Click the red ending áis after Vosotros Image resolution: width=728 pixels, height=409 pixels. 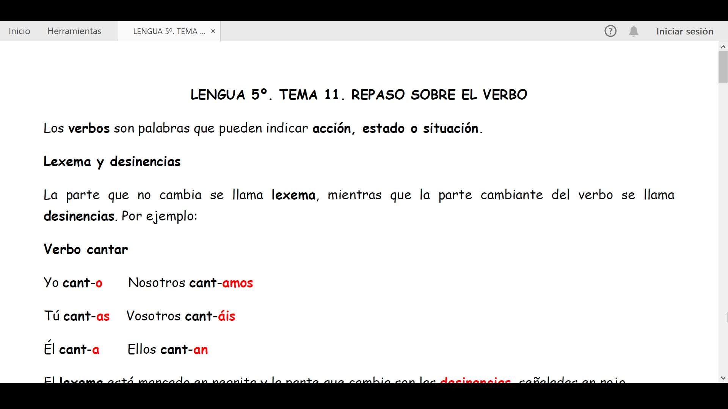pos(226,316)
